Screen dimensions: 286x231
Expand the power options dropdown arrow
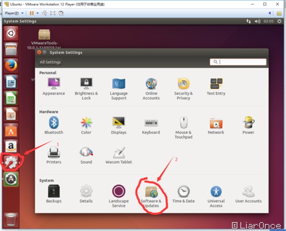pyautogui.click(x=37, y=13)
